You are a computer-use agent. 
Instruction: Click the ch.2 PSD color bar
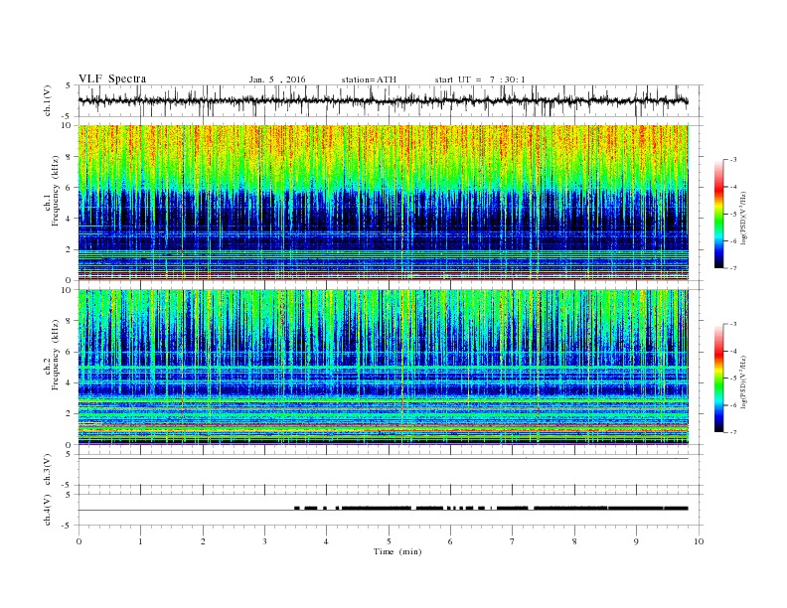click(718, 379)
